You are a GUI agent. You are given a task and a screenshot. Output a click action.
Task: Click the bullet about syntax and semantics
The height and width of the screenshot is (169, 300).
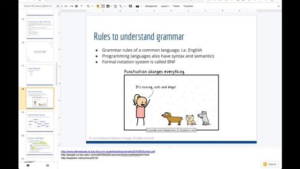pyautogui.click(x=158, y=56)
